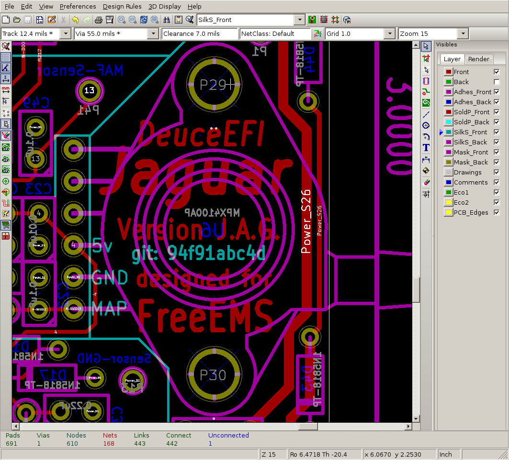Uncheck the SilkS_Back layer visibility
The width and height of the screenshot is (509, 460).
tap(497, 142)
